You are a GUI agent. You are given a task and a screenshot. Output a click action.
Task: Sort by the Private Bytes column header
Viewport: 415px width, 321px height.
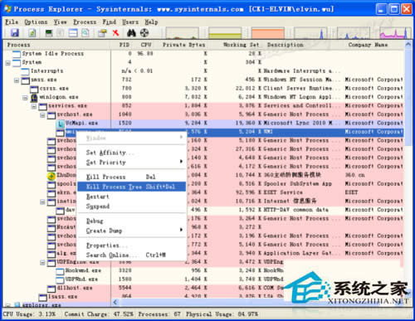pyautogui.click(x=183, y=45)
